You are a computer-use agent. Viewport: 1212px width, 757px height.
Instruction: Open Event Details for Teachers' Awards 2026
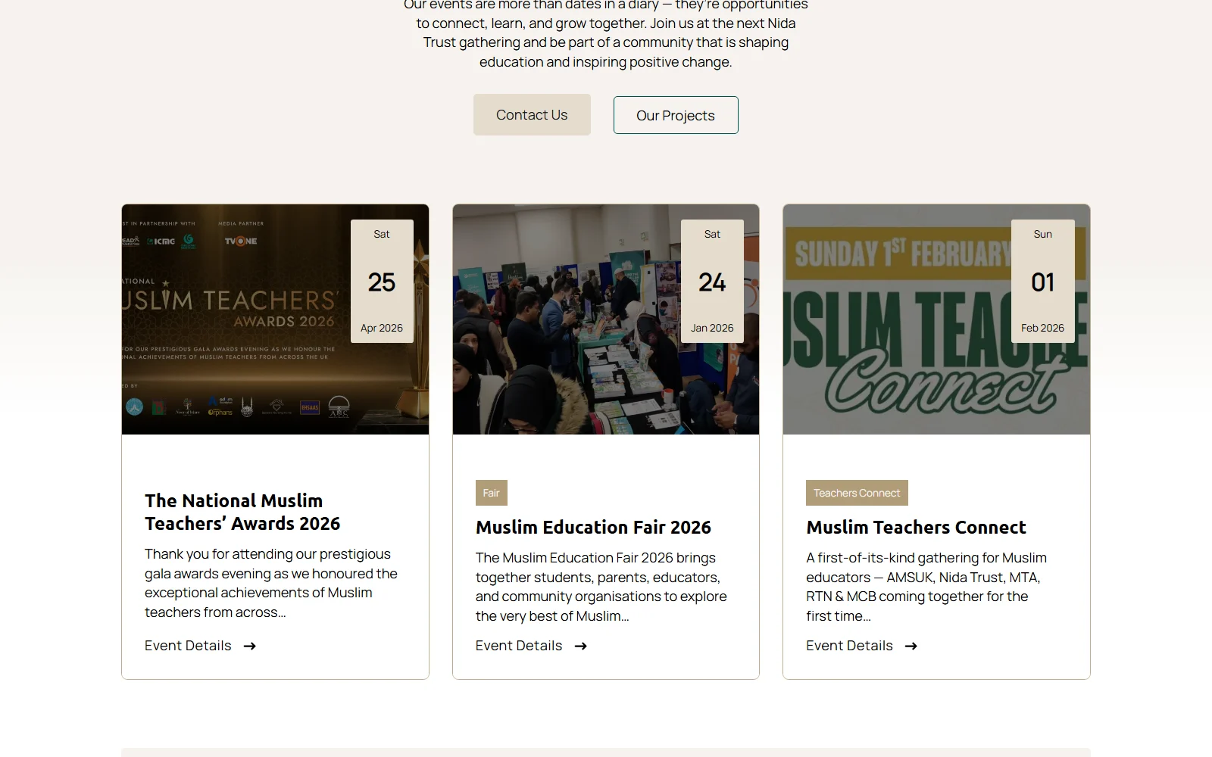click(201, 646)
